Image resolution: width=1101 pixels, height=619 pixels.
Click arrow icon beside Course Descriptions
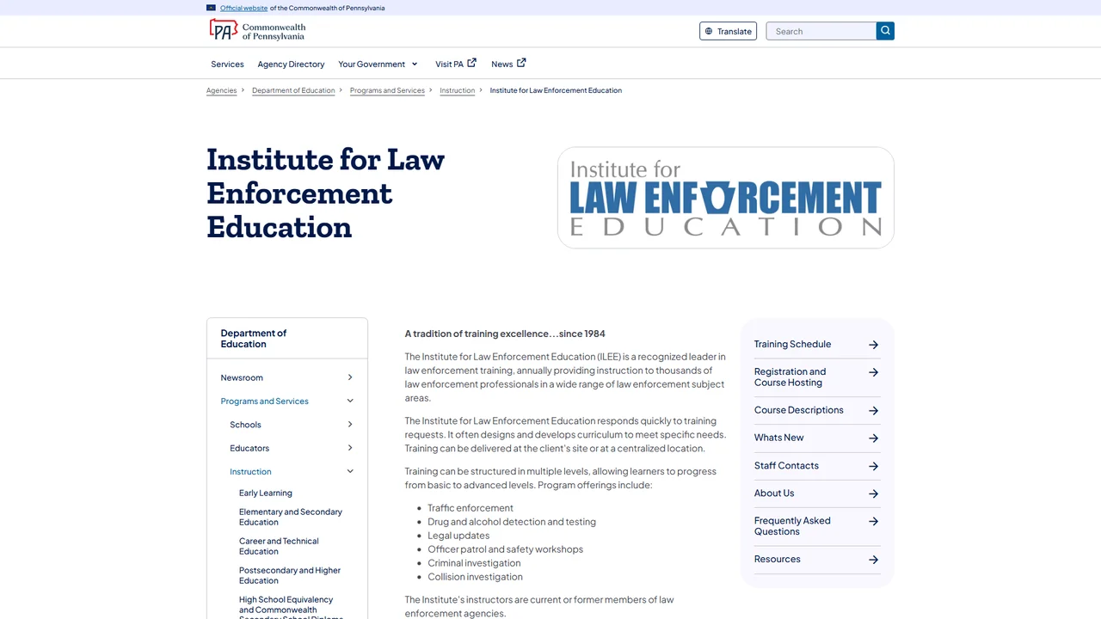tap(873, 411)
